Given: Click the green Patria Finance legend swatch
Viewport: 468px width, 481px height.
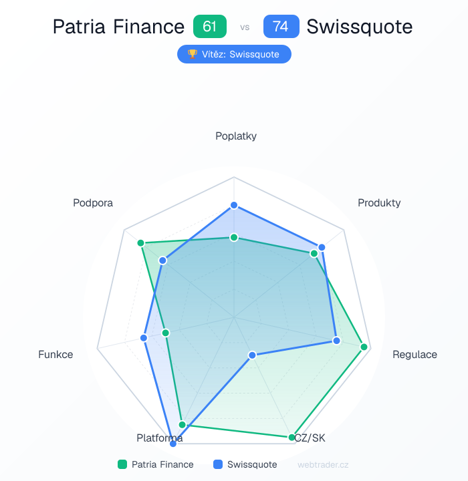Looking at the screenshot, I should 122,464.
